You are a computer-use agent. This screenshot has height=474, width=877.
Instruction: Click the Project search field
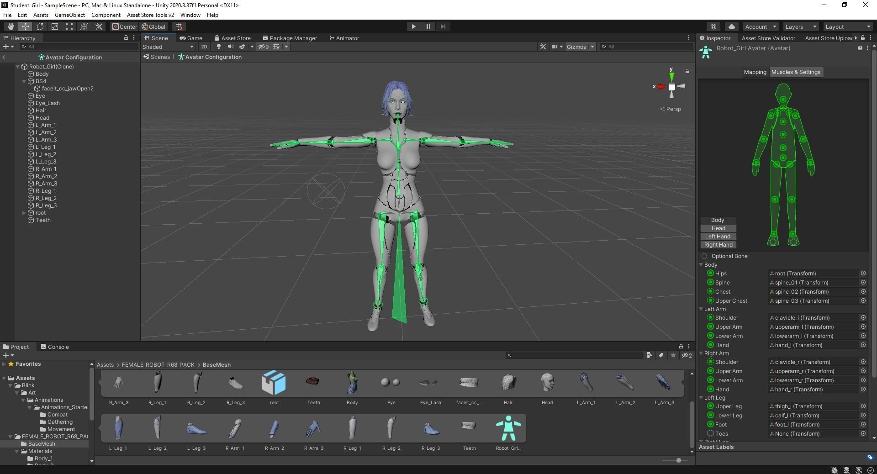(x=574, y=355)
